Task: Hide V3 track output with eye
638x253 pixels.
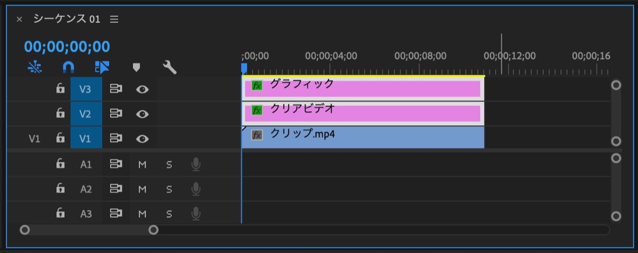Action: click(142, 89)
